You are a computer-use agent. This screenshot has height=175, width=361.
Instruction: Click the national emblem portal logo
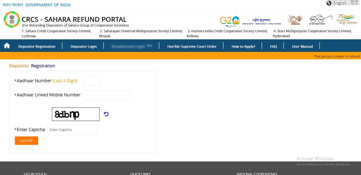12,19
